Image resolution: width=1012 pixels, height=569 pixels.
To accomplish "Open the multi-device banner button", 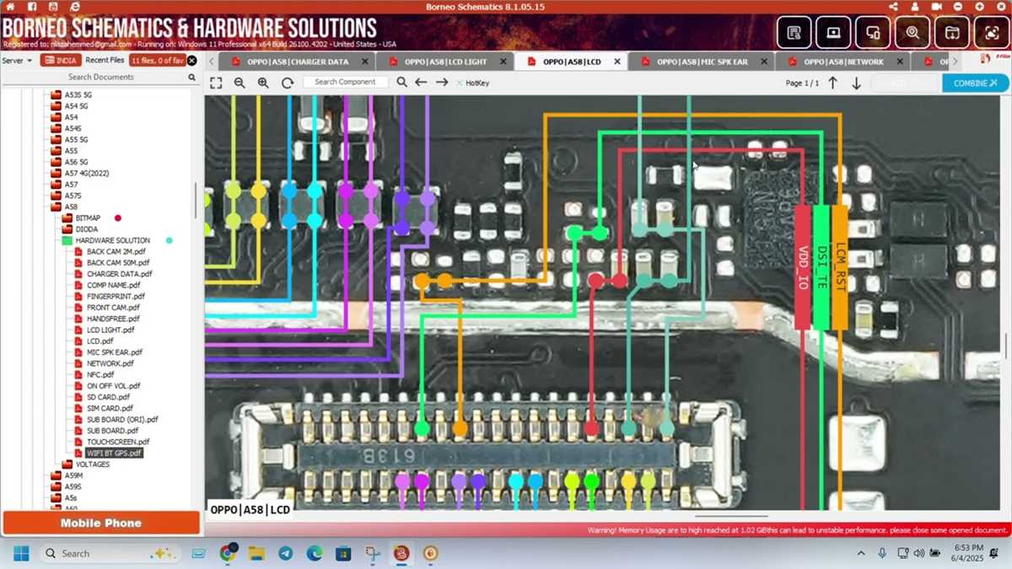I will tap(873, 33).
